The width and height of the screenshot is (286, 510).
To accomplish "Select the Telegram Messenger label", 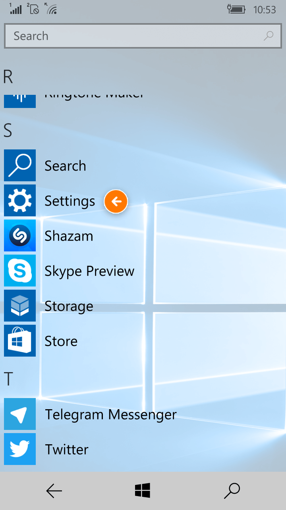I will (x=110, y=415).
